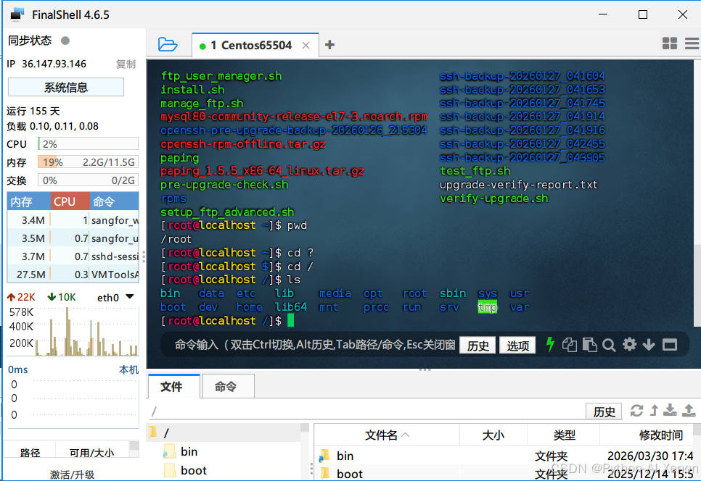Copy terminal selection using copy icon
The image size is (701, 481).
coord(570,345)
